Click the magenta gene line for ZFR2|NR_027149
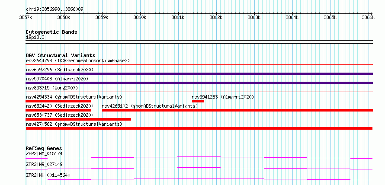This screenshot has height=185, width=385. click(x=199, y=168)
